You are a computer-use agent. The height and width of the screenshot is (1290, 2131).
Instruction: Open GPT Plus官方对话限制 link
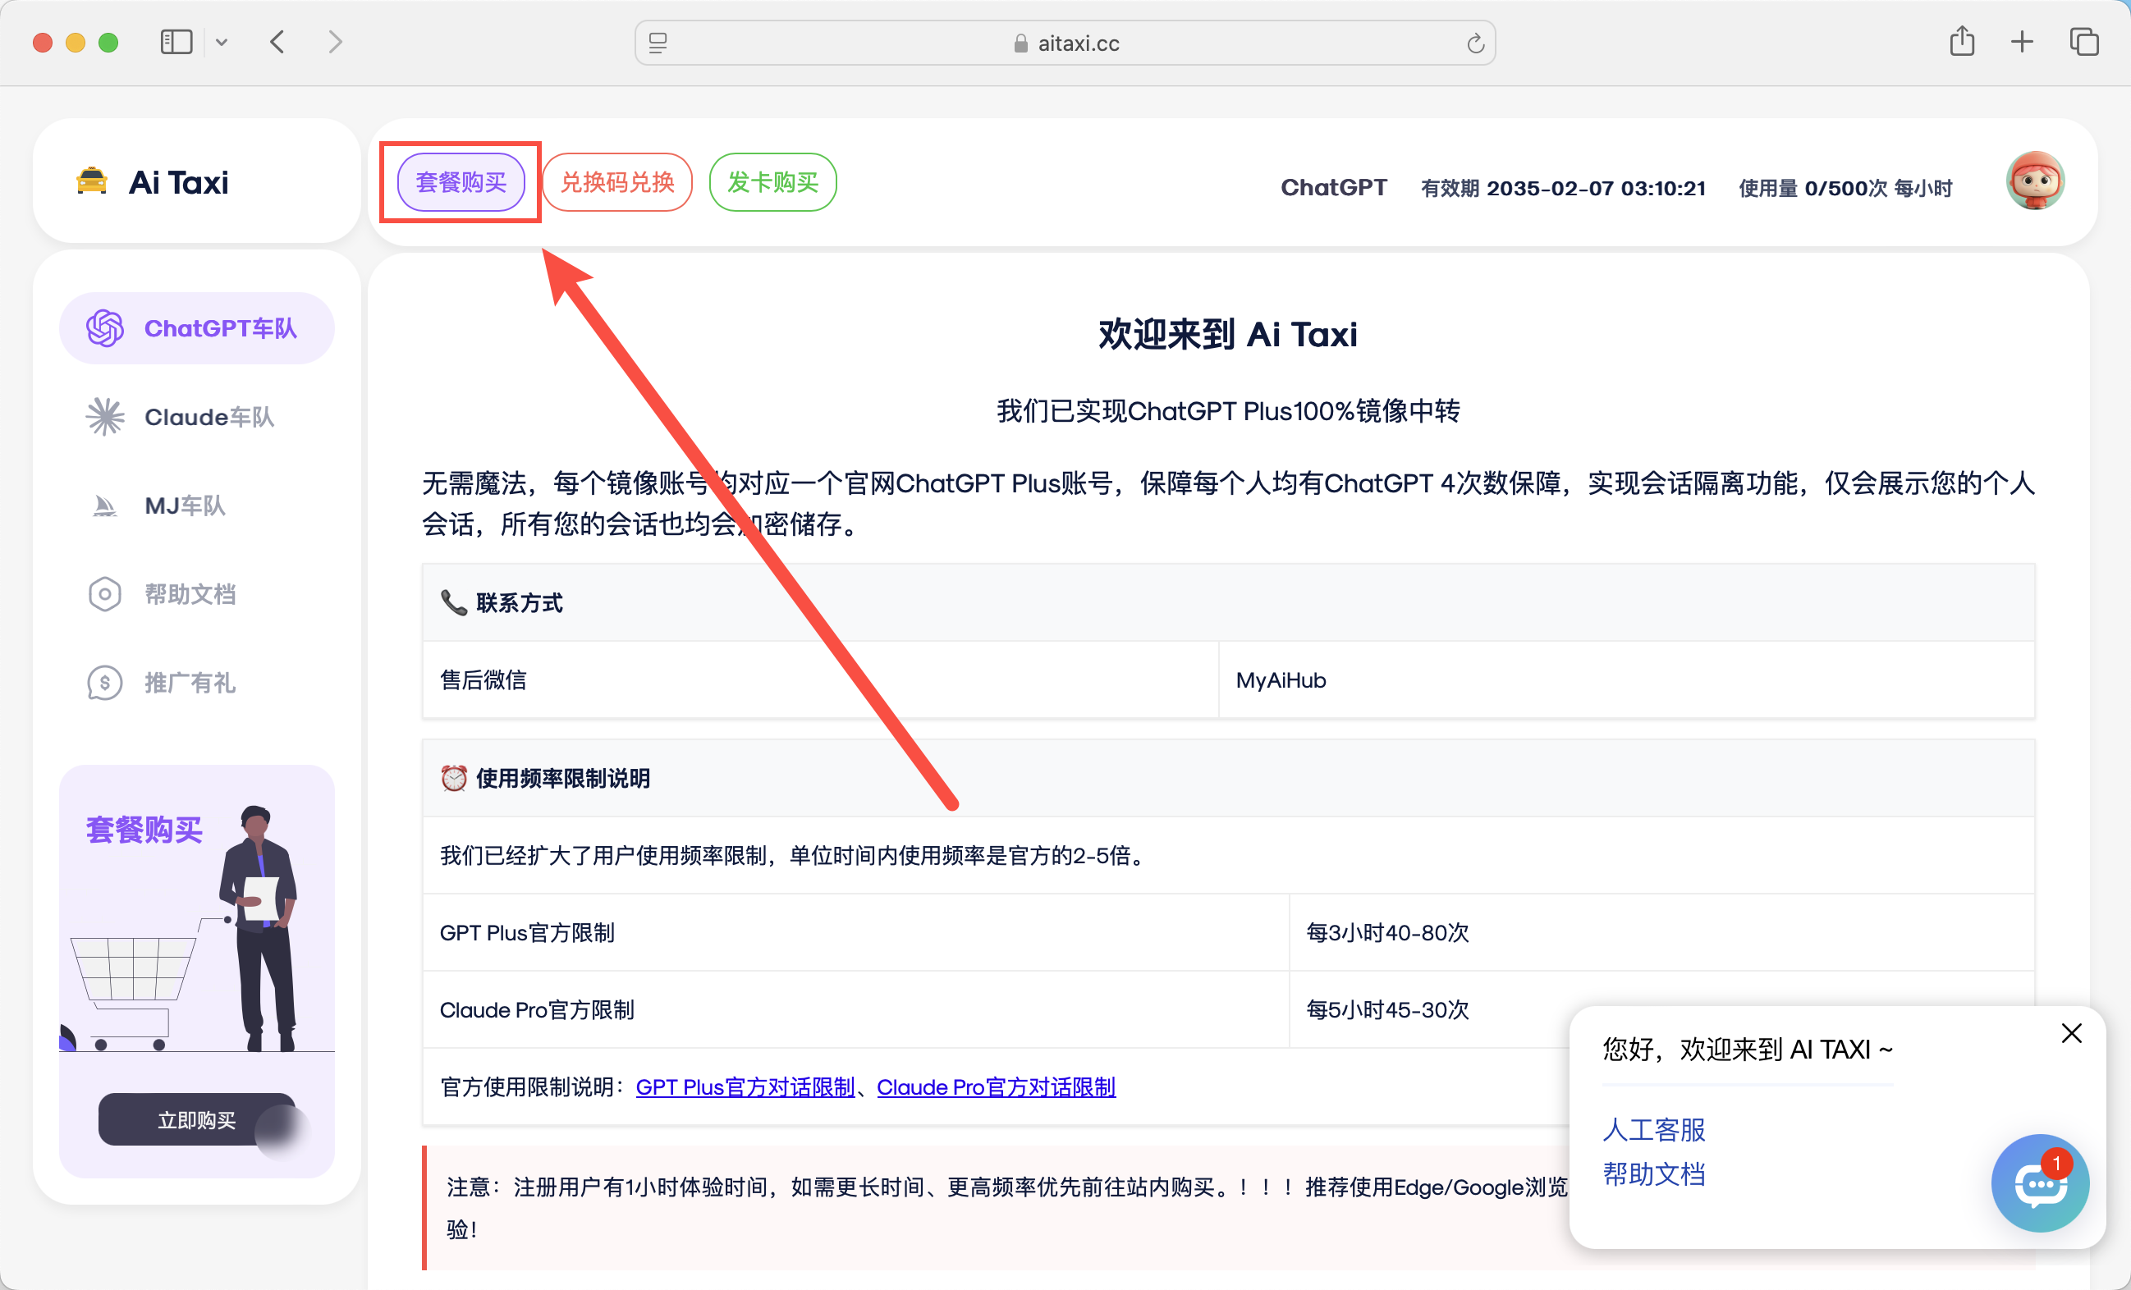(745, 1086)
